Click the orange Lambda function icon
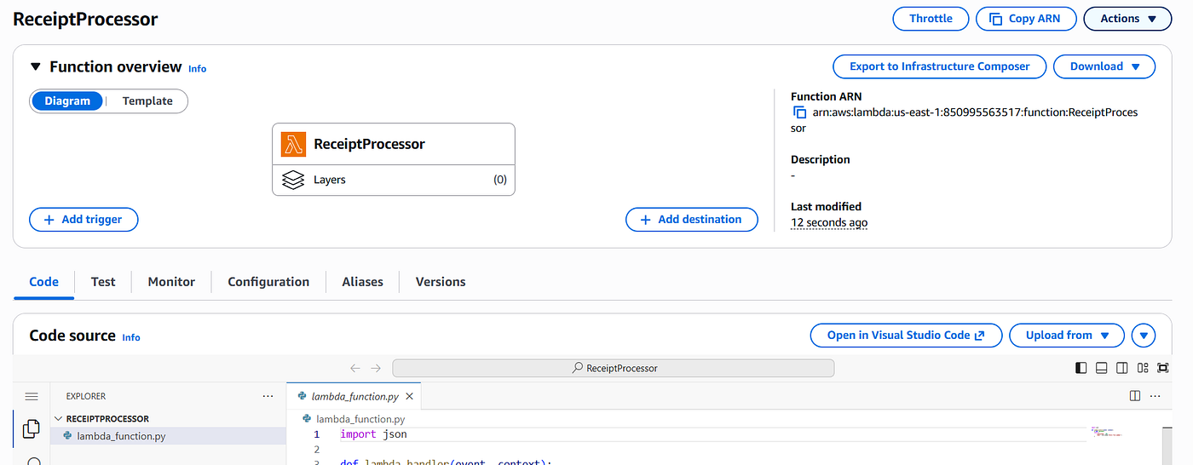This screenshot has width=1193, height=465. (x=293, y=144)
